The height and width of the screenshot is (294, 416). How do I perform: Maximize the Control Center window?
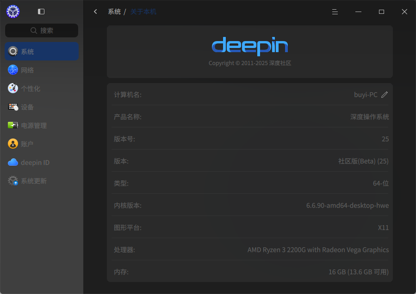381,12
